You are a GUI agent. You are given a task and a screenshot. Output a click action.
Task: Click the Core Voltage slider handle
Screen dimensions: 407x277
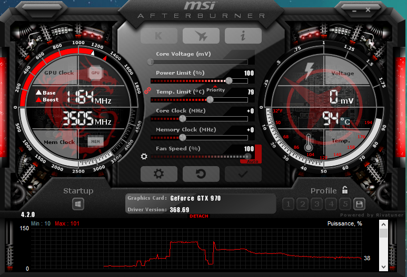(x=151, y=61)
